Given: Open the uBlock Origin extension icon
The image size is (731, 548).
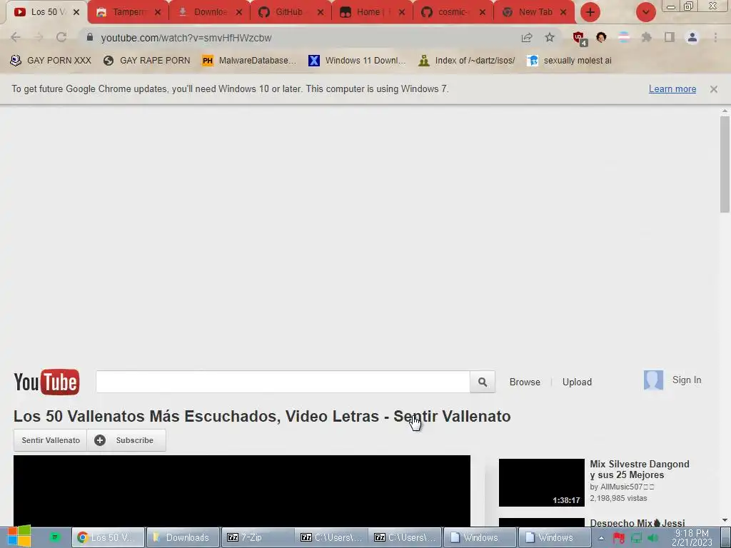Looking at the screenshot, I should pyautogui.click(x=579, y=39).
